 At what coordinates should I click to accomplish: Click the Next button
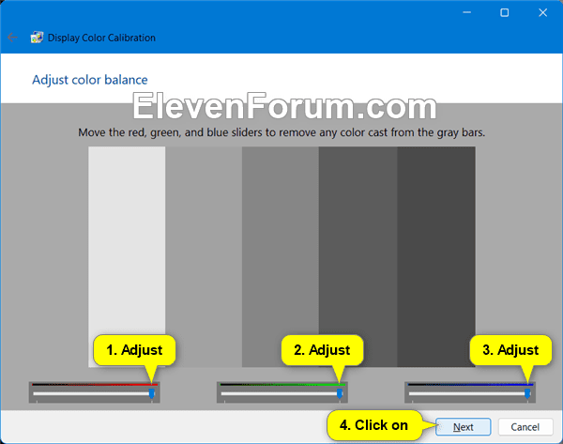[x=464, y=427]
